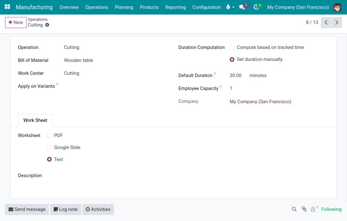Open the main apps grid menu
Image resolution: width=347 pixels, height=221 pixels.
coord(7,7)
